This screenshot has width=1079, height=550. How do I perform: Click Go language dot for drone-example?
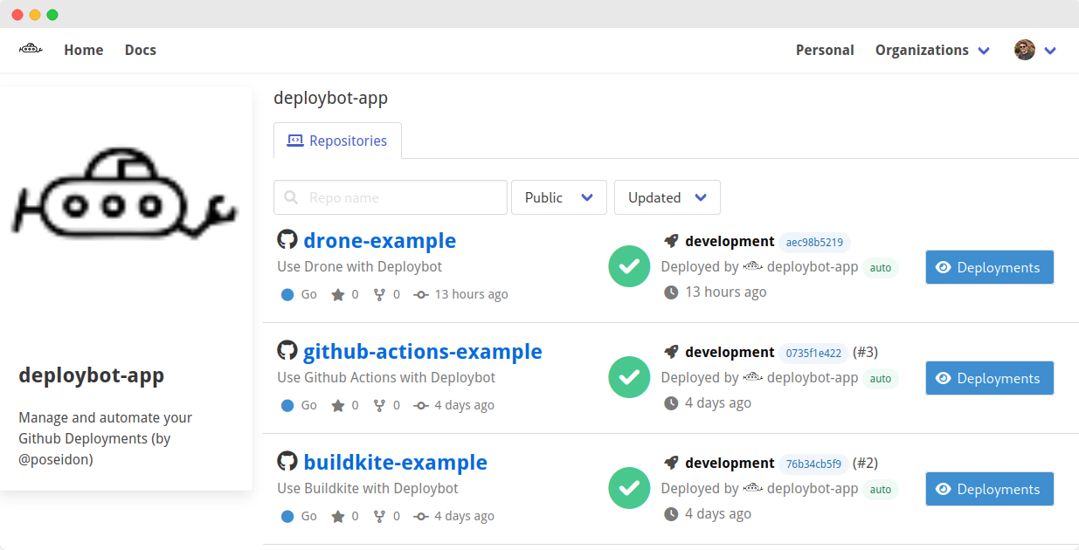click(x=287, y=295)
